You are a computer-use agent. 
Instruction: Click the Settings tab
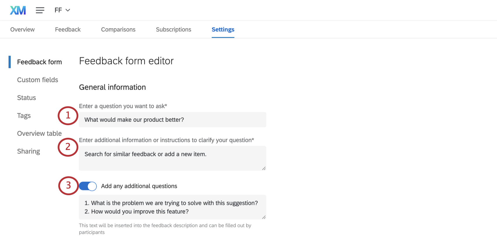click(223, 29)
